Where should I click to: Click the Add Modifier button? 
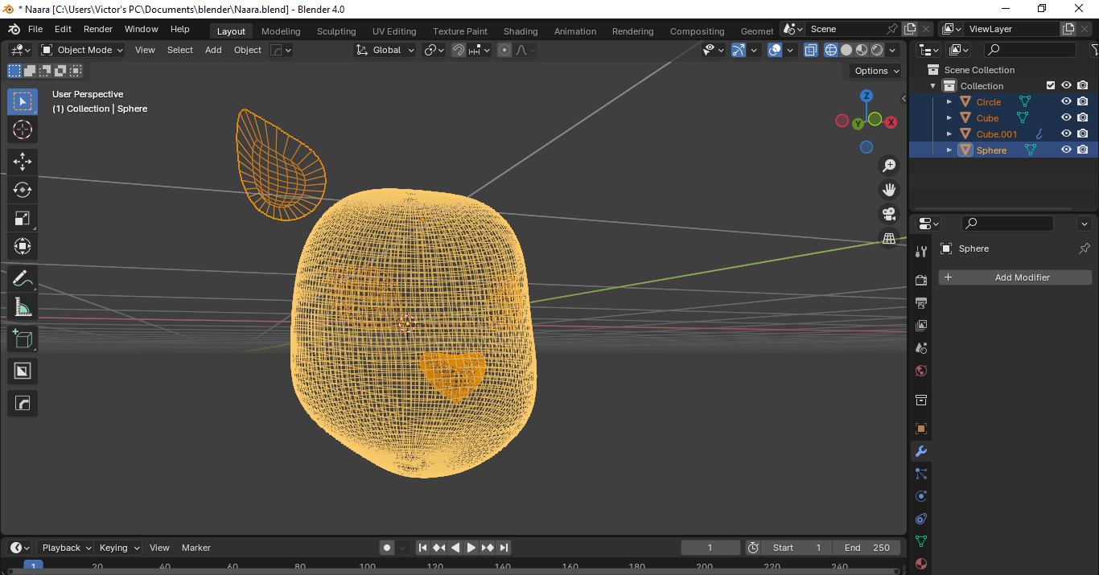tap(1015, 277)
